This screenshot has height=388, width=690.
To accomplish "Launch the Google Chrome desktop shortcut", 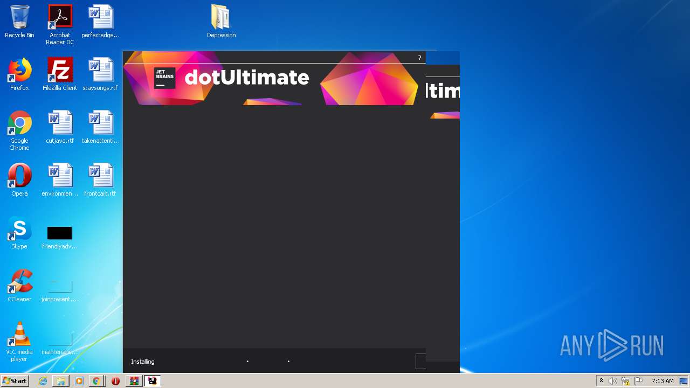I will tap(19, 130).
